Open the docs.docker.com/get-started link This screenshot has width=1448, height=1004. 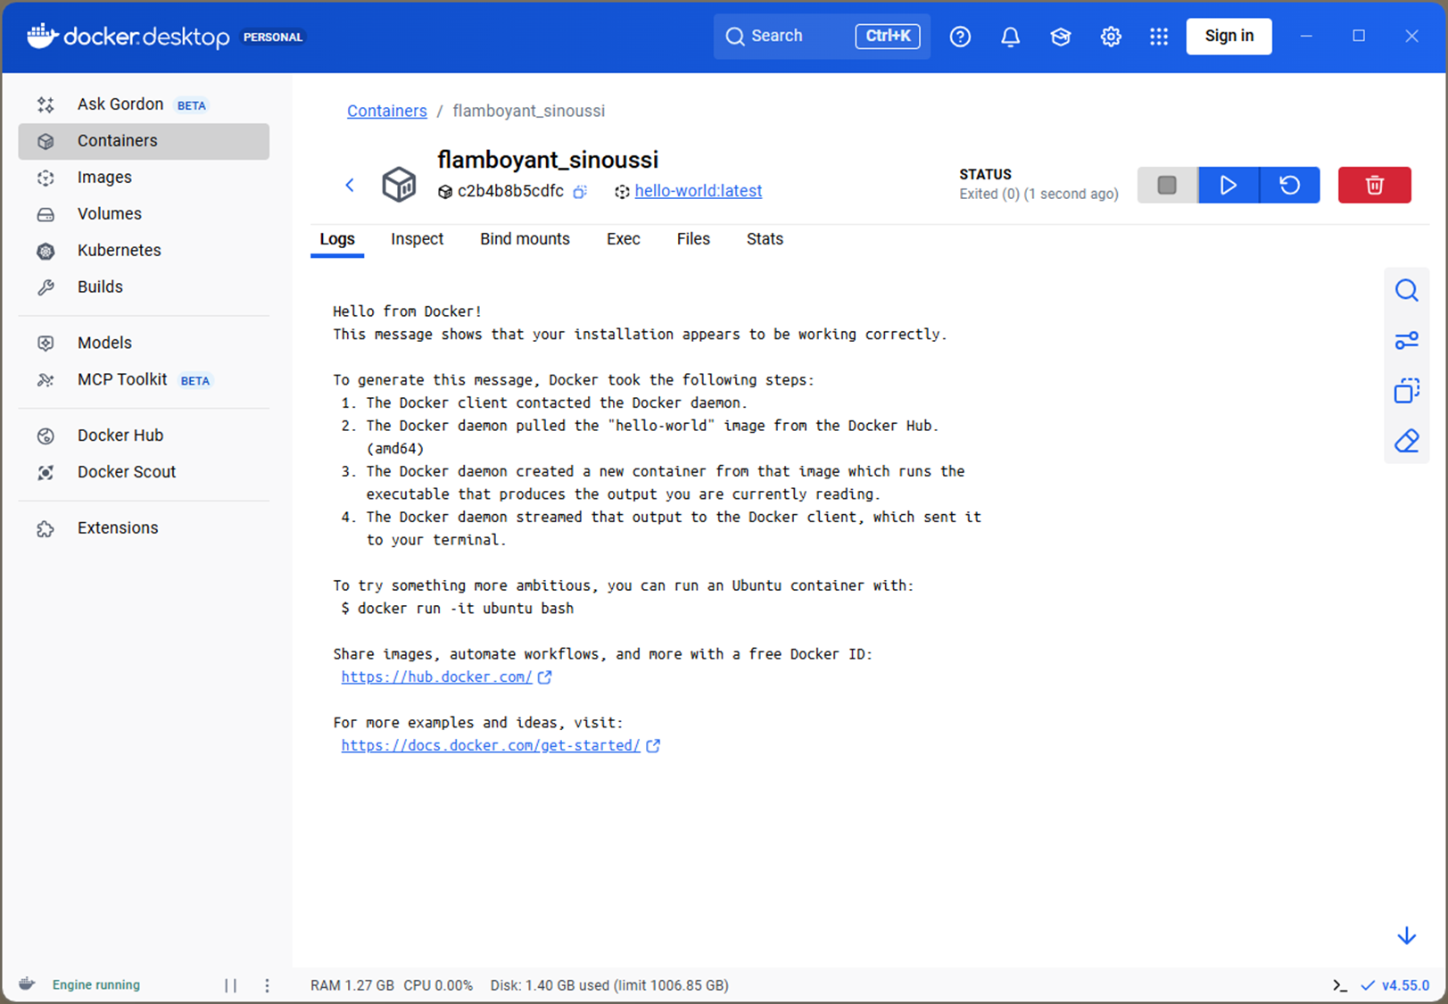pyautogui.click(x=491, y=746)
